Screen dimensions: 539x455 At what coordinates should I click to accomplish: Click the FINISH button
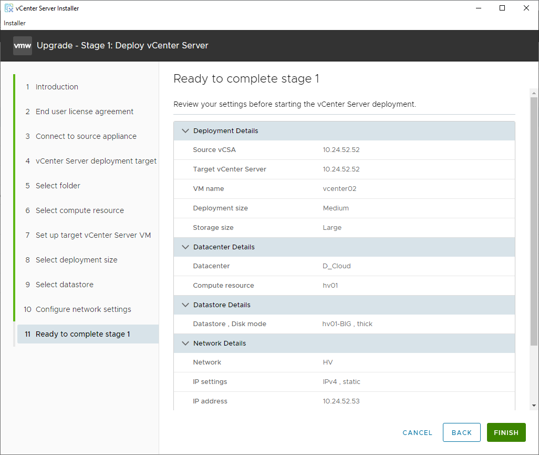[x=506, y=432]
